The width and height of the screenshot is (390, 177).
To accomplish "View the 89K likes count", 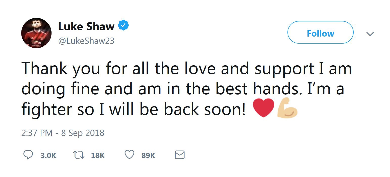I will tap(148, 155).
